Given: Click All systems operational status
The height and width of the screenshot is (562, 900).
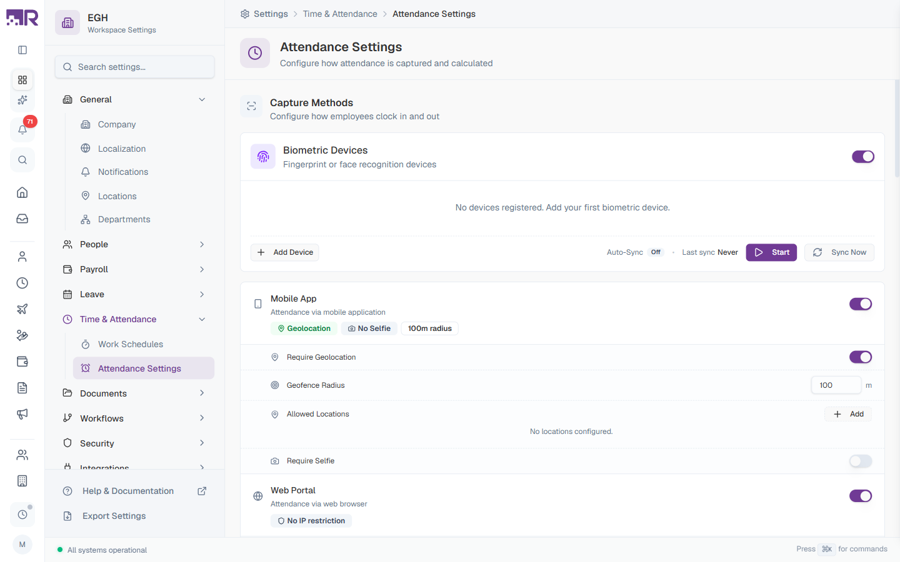Looking at the screenshot, I should (x=102, y=550).
